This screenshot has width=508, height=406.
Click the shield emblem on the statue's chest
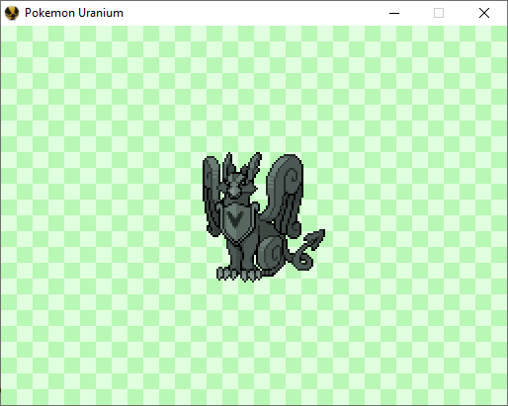[x=236, y=222]
